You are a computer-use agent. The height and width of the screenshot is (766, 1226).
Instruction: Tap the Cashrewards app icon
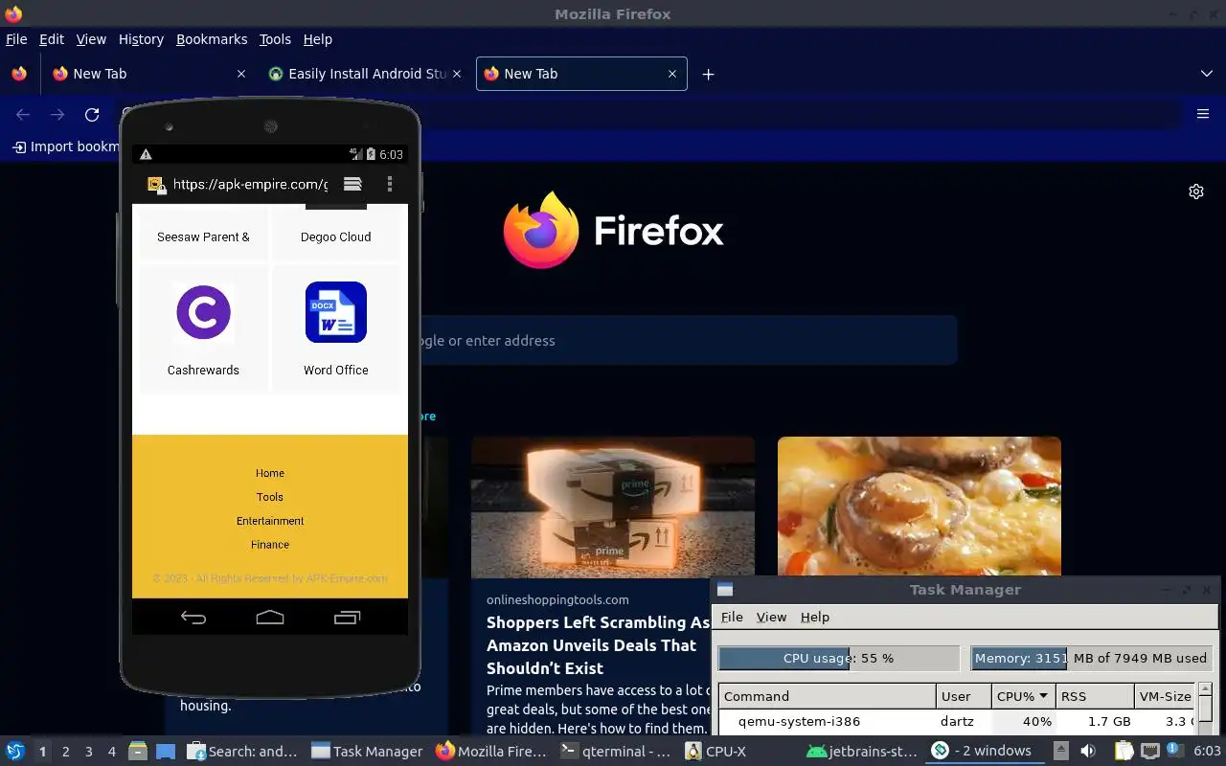[204, 312]
